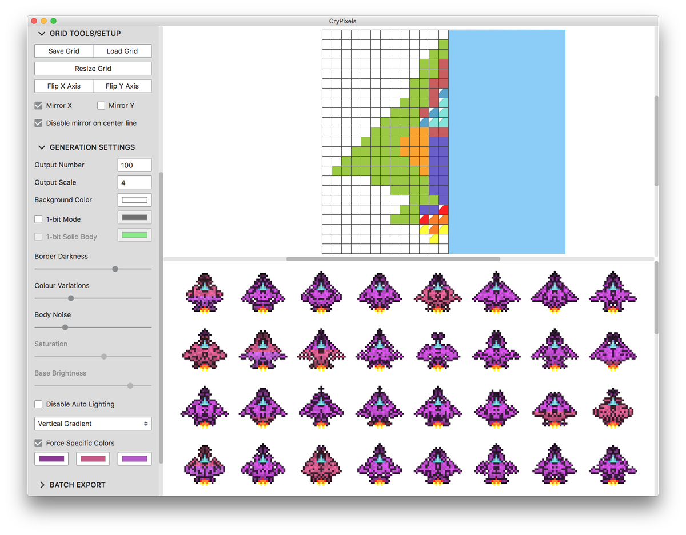
Task: Toggle Disable mirror on center line
Action: [x=39, y=123]
